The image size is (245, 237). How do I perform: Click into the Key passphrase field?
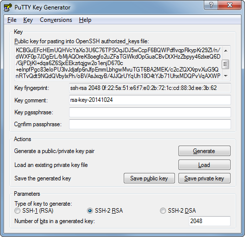pos(150,112)
